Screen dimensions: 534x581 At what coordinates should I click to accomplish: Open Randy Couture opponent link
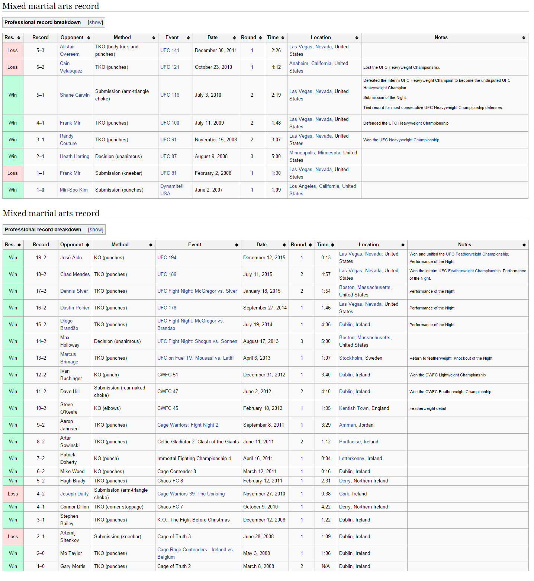(x=68, y=140)
